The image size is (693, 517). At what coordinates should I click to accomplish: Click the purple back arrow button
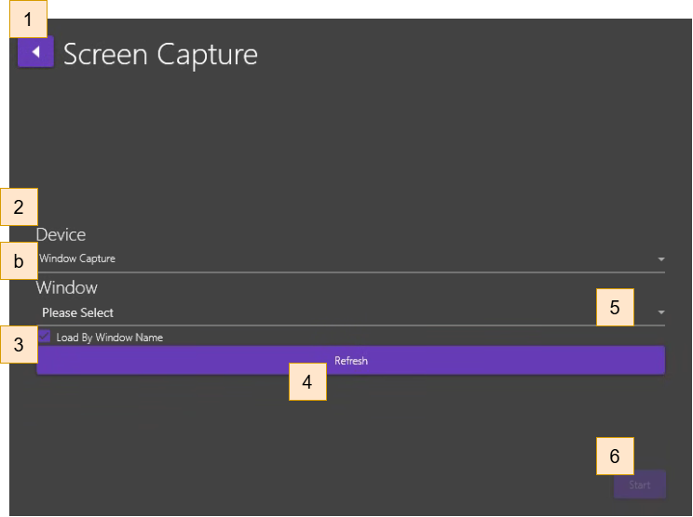35,52
